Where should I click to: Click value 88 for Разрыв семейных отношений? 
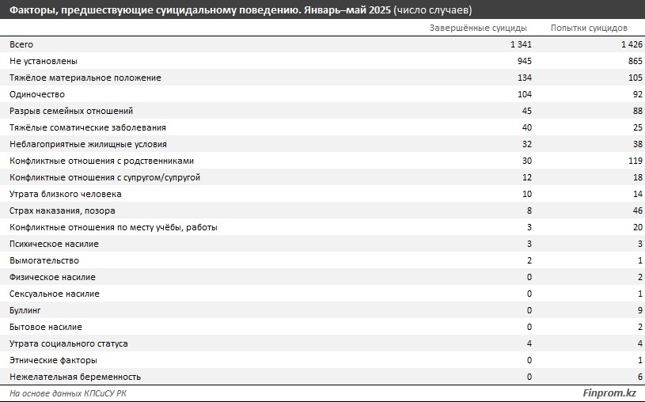(638, 111)
